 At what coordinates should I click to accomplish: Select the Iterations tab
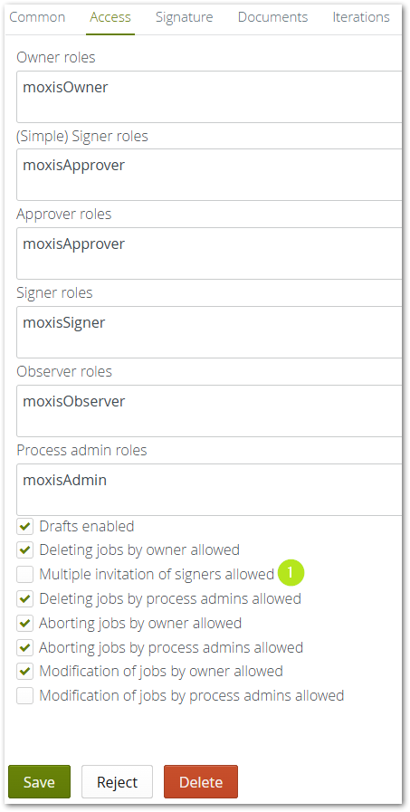click(x=361, y=17)
